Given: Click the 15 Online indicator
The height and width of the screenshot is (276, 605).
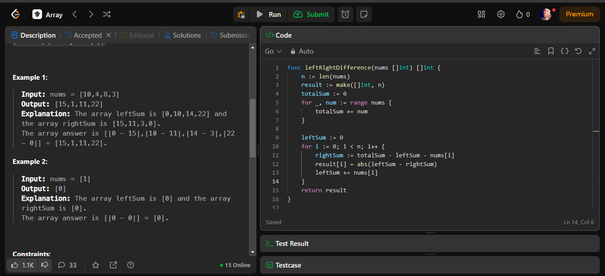Looking at the screenshot, I should tap(235, 265).
